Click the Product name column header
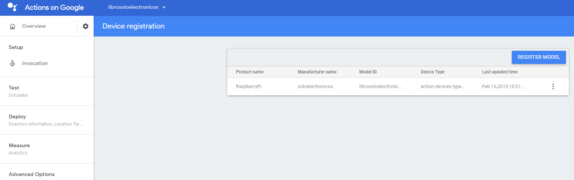Screen dimensions: 574x180 (250, 72)
